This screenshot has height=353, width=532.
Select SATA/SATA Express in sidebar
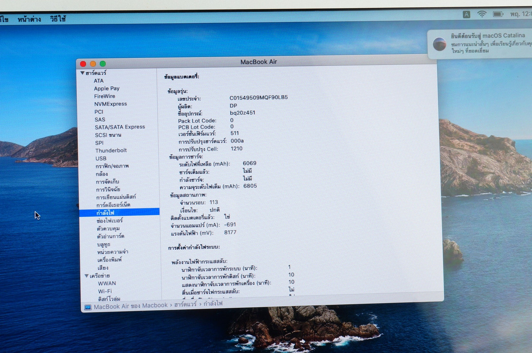click(x=120, y=127)
